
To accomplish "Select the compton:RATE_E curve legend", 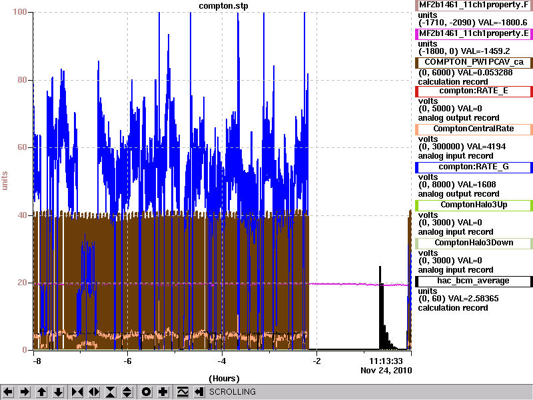I will (474, 91).
